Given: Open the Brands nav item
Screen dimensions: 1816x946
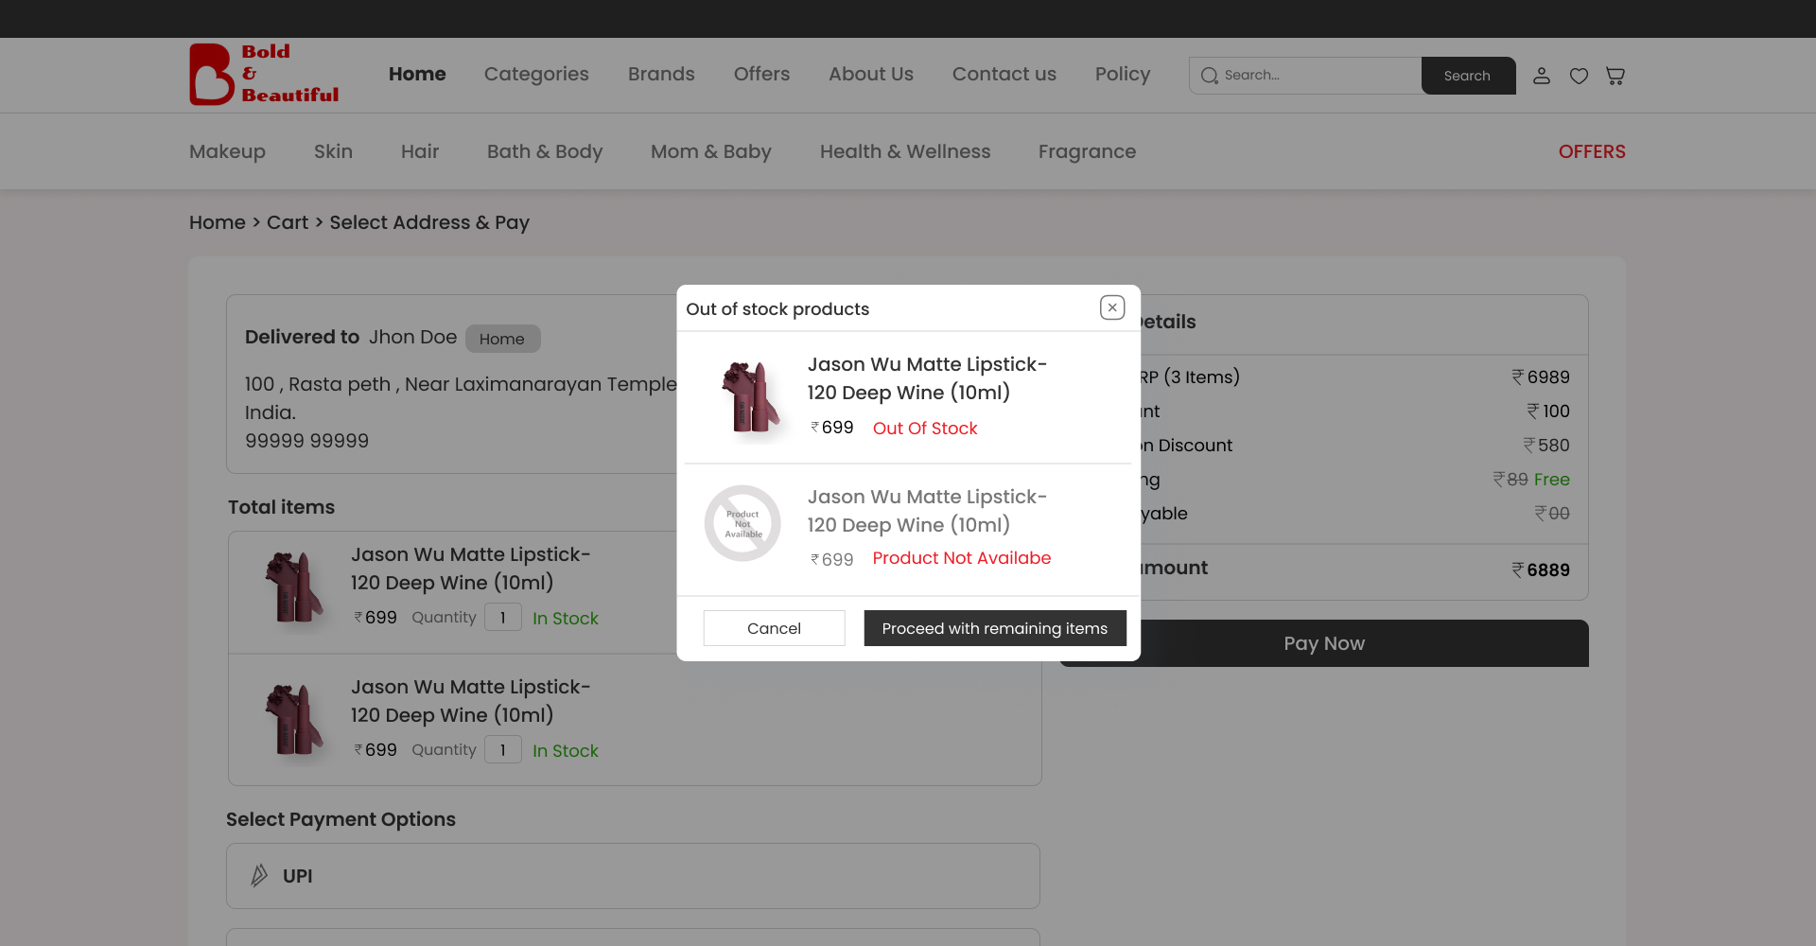Looking at the screenshot, I should pyautogui.click(x=661, y=74).
